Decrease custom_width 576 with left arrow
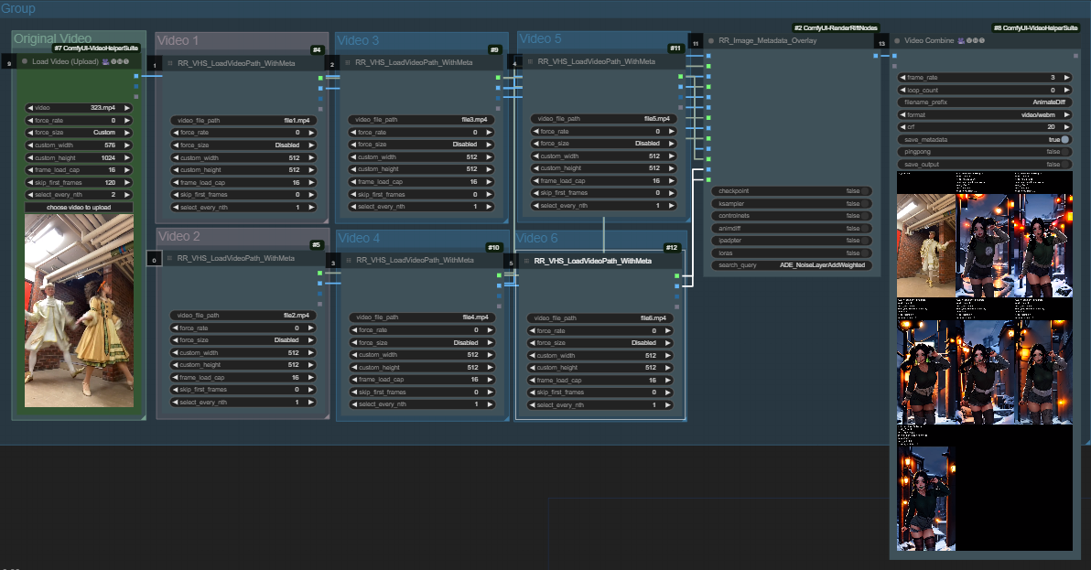 30,145
